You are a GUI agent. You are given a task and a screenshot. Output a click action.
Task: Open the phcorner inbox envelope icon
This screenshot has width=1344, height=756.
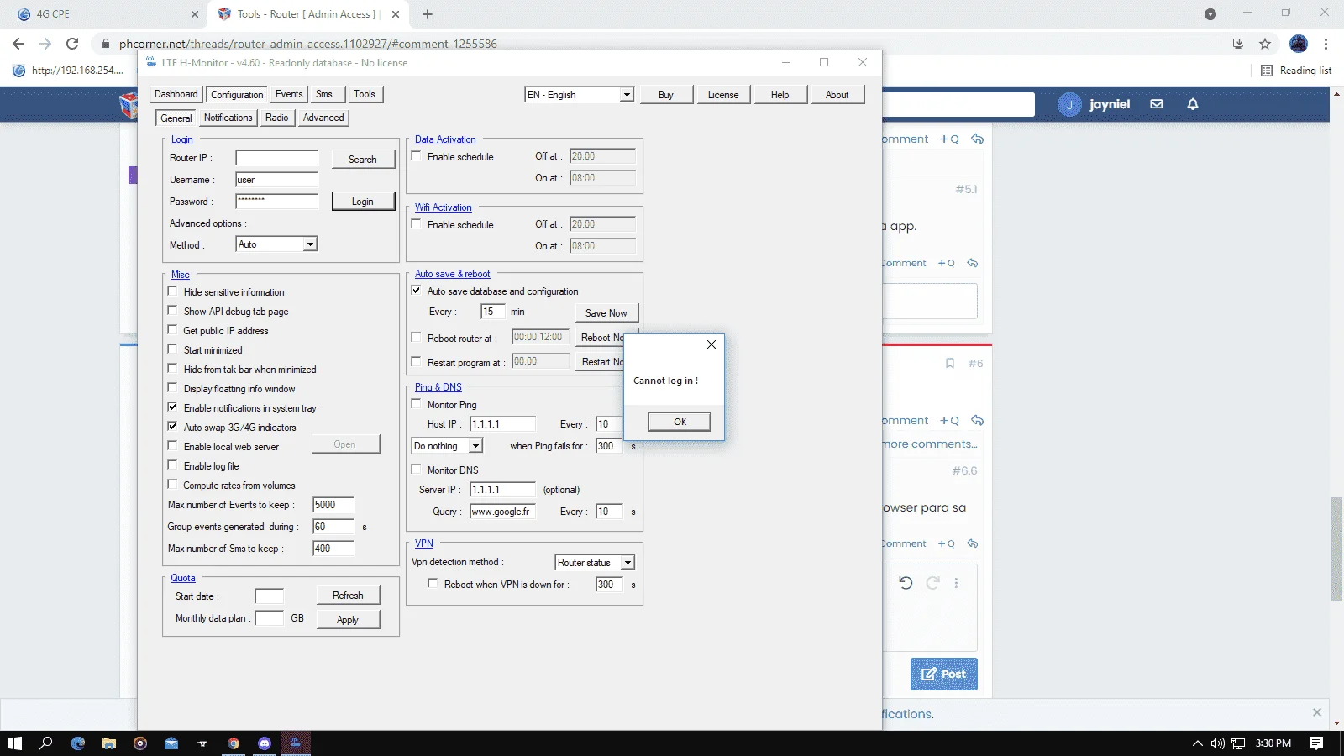point(1157,104)
